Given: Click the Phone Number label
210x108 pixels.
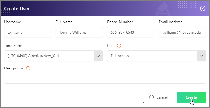Looking at the screenshot, I should [x=120, y=22].
